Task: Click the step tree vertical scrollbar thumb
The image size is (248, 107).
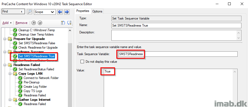Action: 70,75
